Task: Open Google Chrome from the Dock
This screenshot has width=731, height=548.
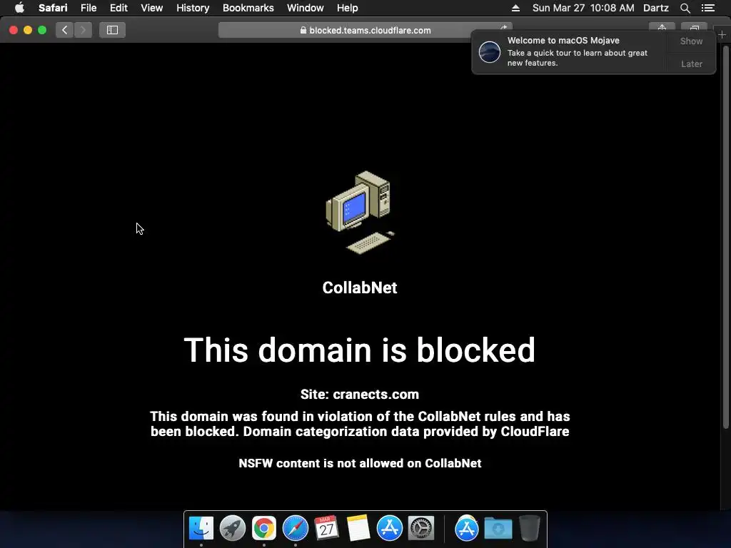Action: (x=264, y=528)
